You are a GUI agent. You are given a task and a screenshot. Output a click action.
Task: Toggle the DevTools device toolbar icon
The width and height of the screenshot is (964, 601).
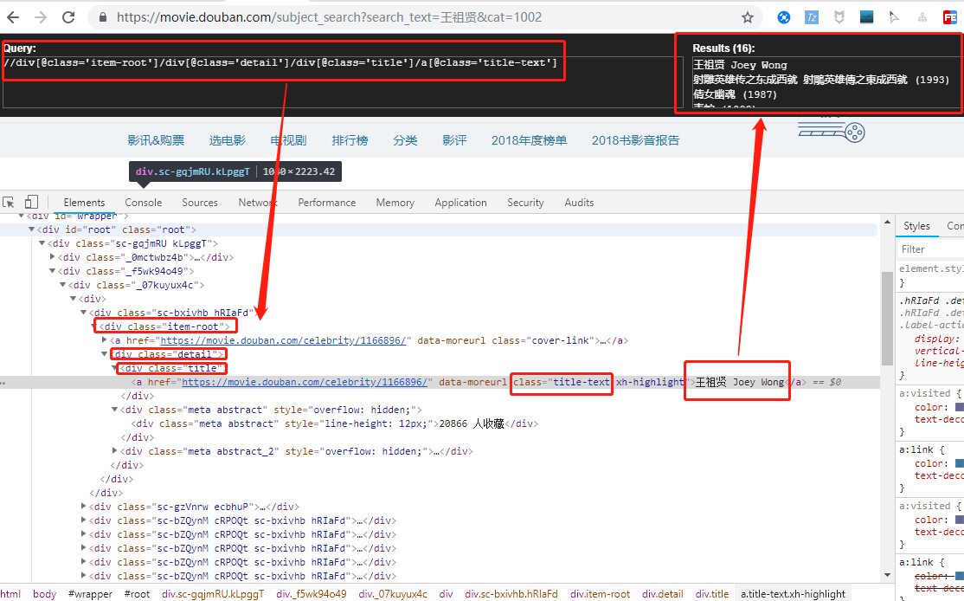31,202
